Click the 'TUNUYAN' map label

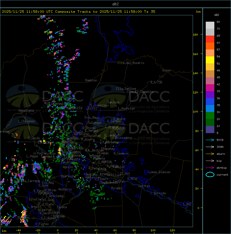59,216
